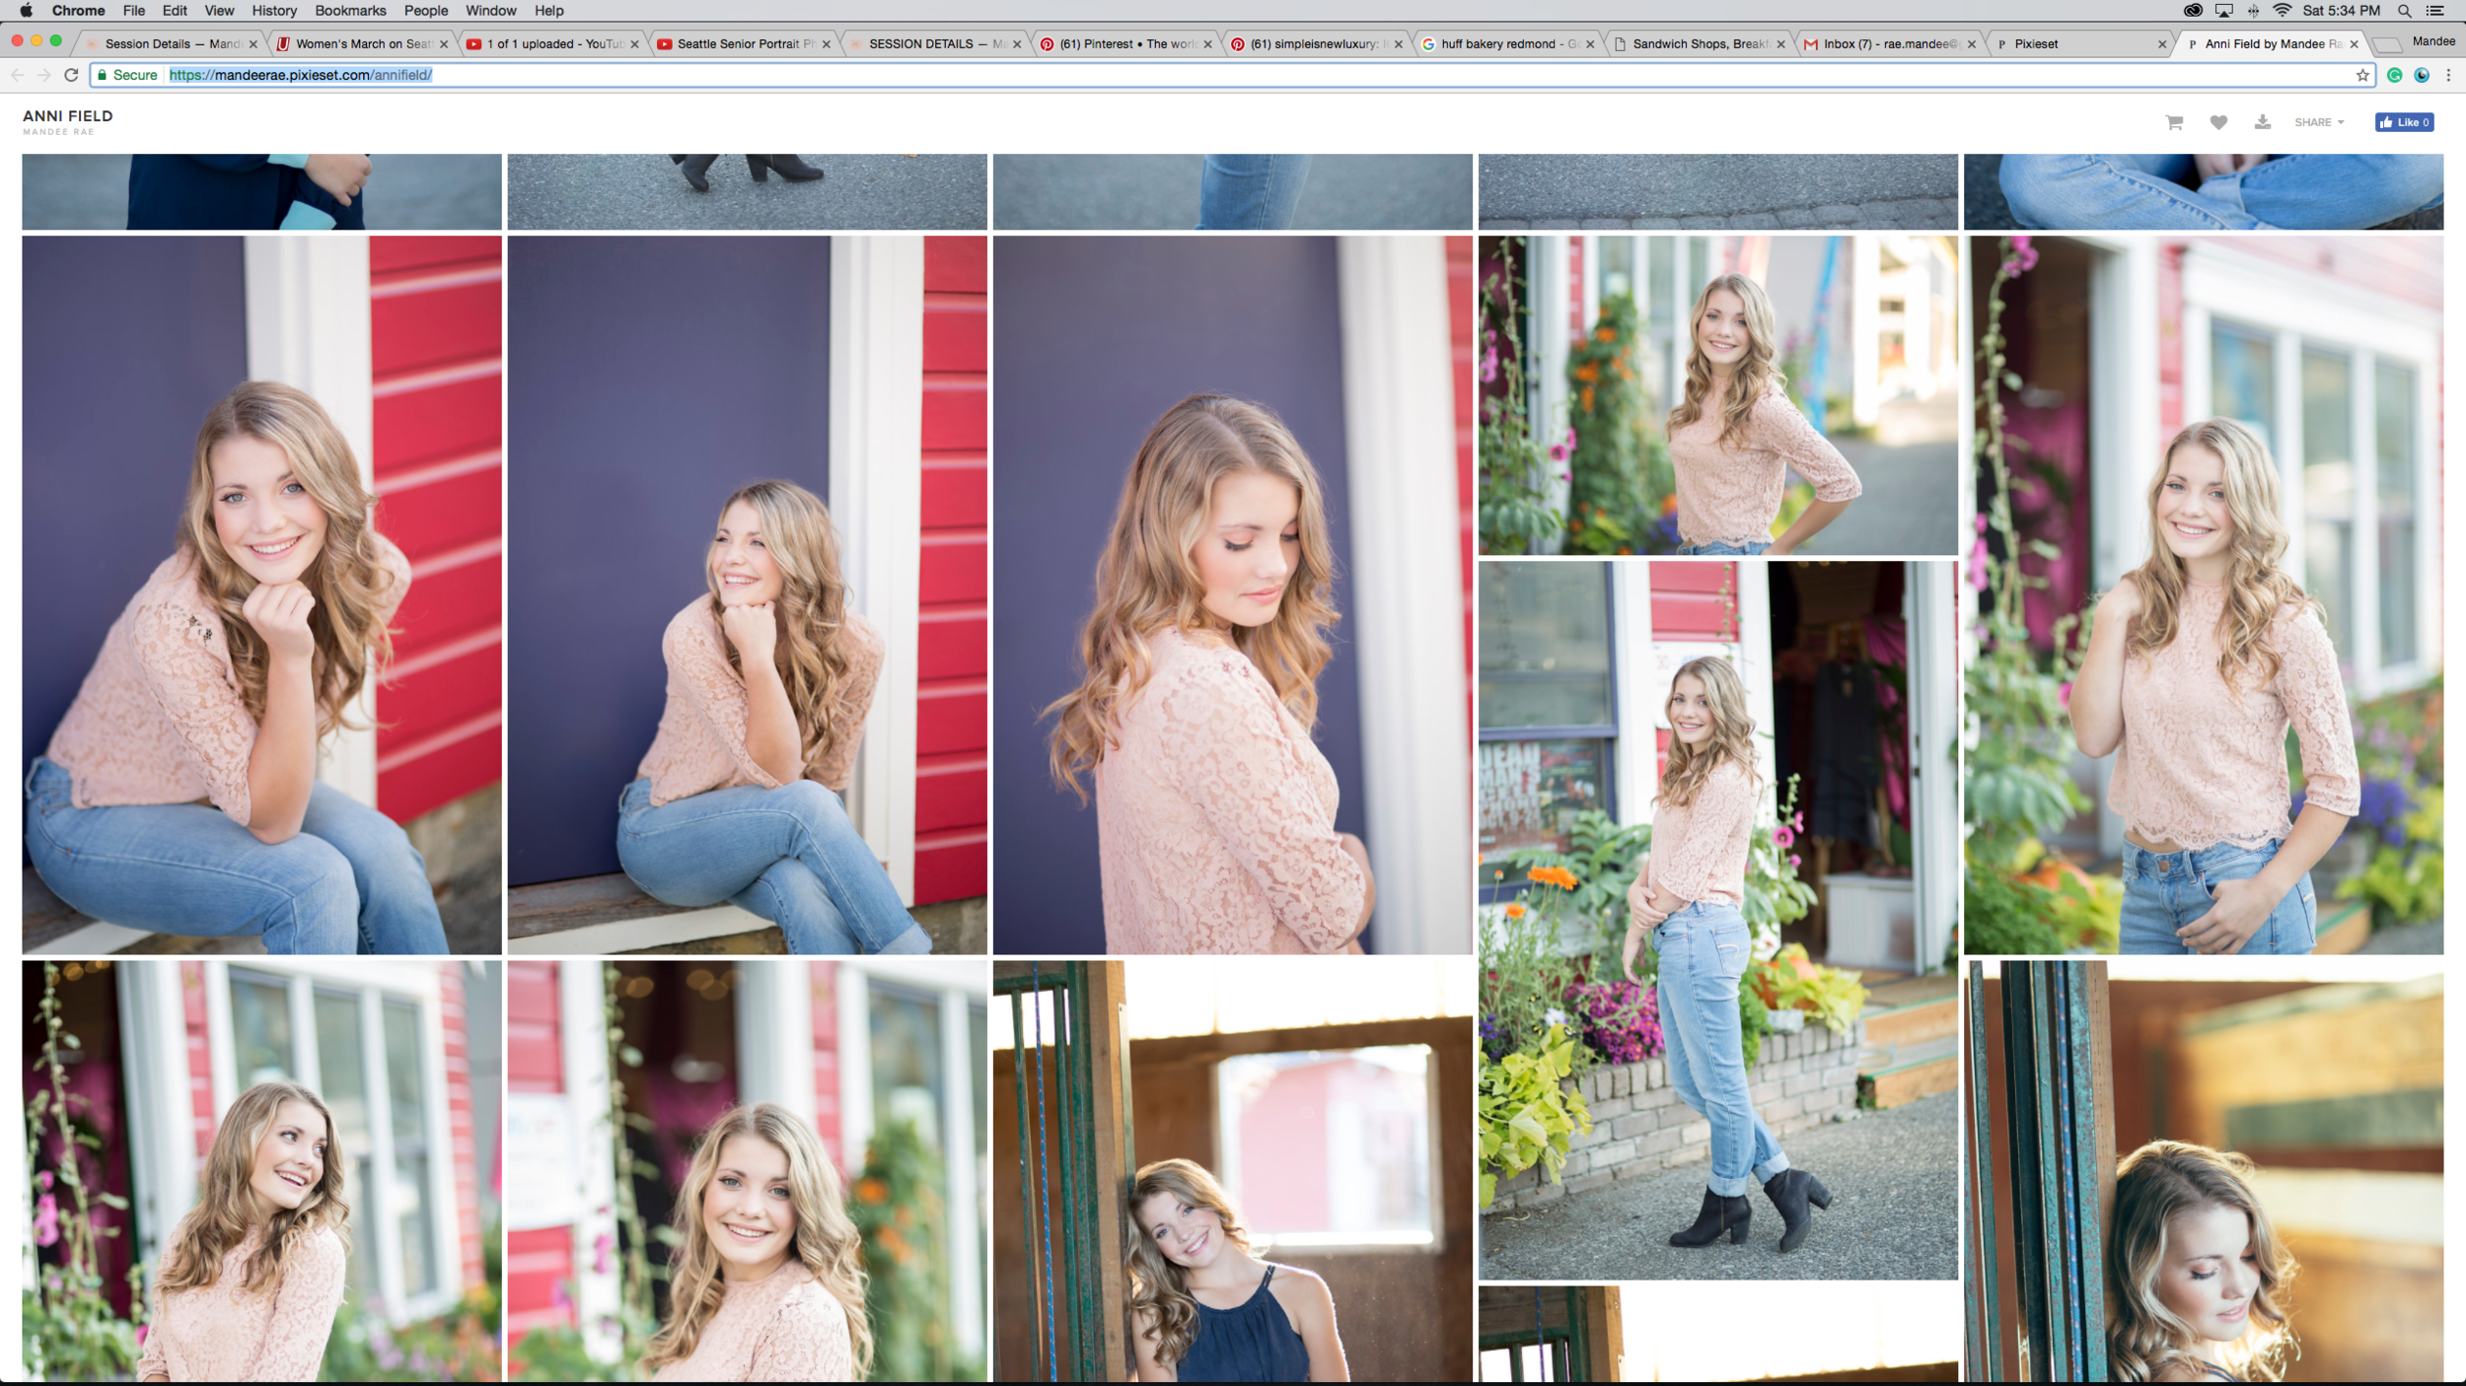Open Spotlight search magnifier icon
2466x1386 pixels.
(x=2405, y=11)
